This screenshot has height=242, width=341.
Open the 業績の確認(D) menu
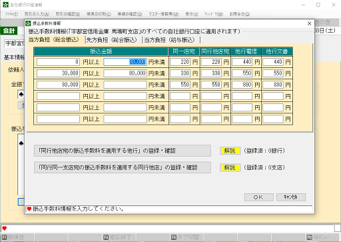(x=130, y=14)
